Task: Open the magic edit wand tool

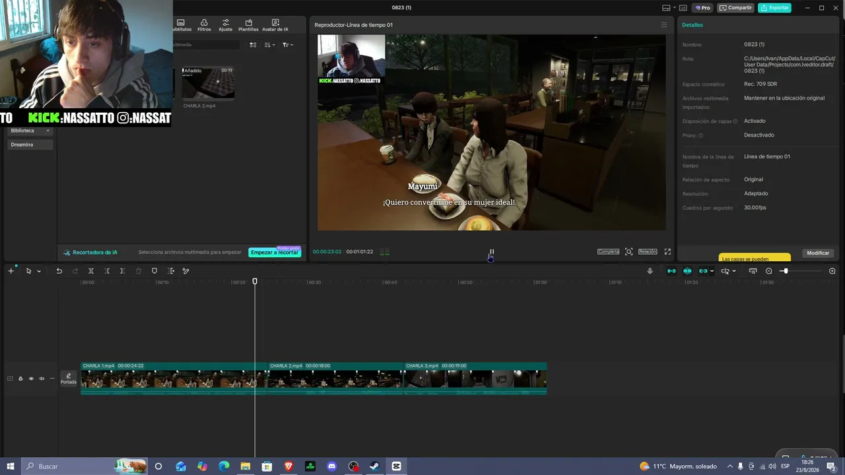Action: (x=186, y=271)
